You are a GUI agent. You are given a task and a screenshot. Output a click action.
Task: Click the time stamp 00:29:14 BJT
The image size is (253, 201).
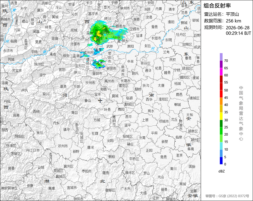[238, 33]
